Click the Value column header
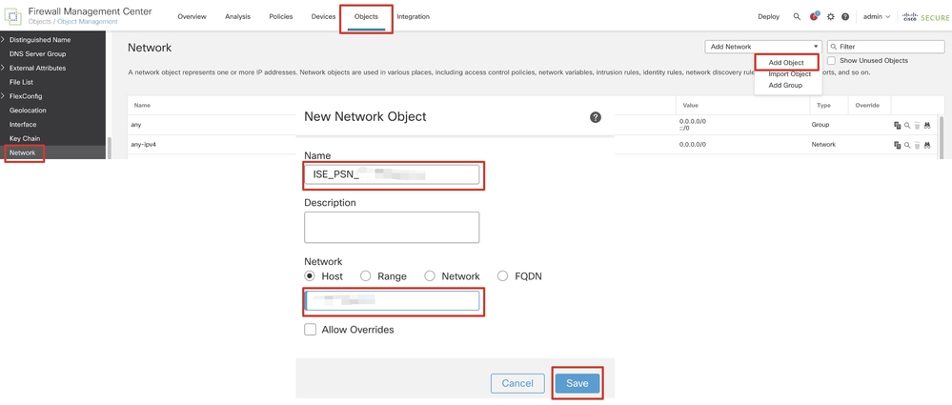The height and width of the screenshot is (405, 952). click(x=690, y=106)
